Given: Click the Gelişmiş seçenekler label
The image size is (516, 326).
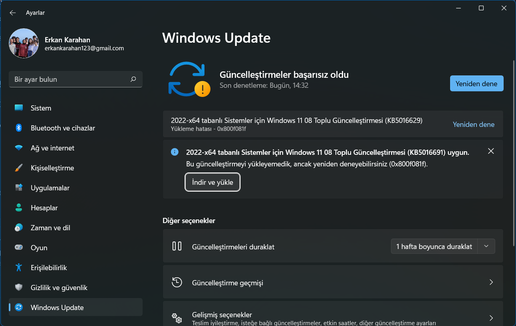Looking at the screenshot, I should click(x=222, y=315).
